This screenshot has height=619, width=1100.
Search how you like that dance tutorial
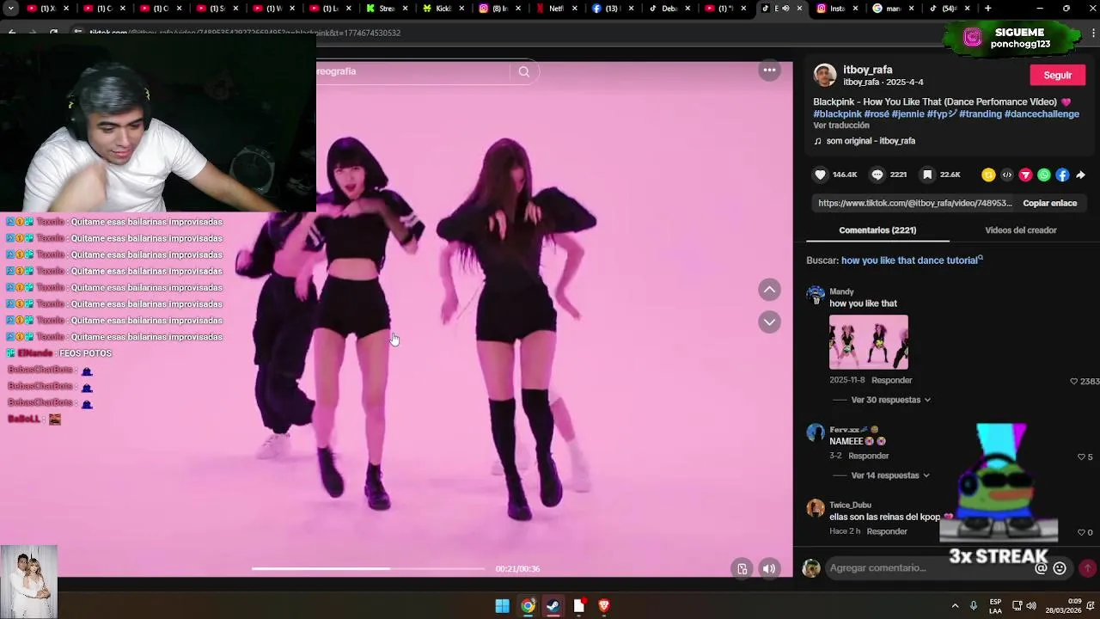click(911, 260)
